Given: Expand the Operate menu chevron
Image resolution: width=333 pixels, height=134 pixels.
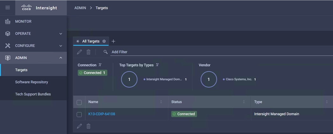Looking at the screenshot, I should [x=61, y=34].
